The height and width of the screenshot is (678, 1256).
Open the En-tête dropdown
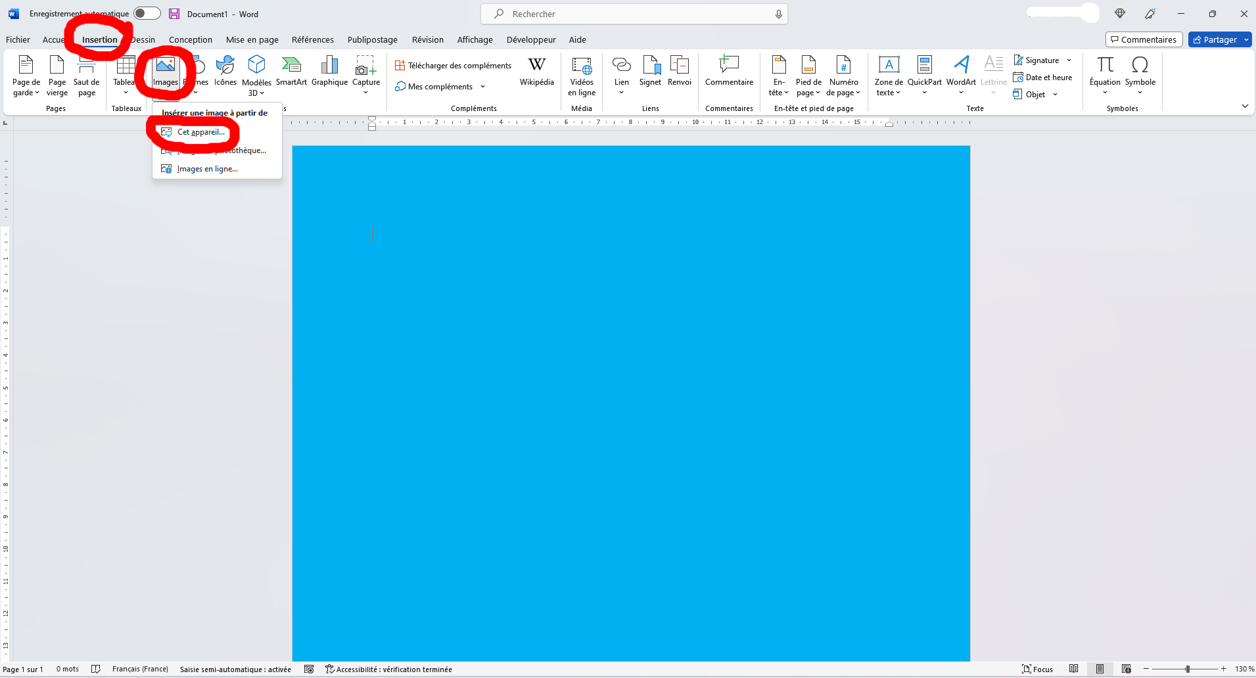pyautogui.click(x=778, y=87)
